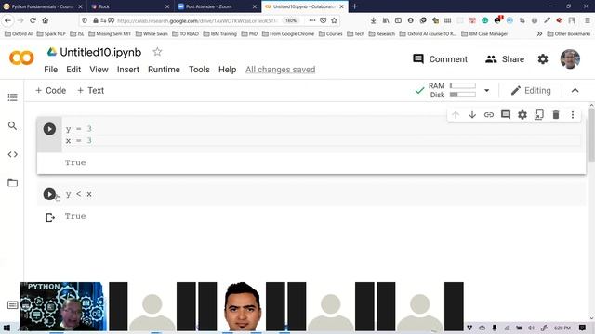The image size is (595, 334).
Task: Open the View menu
Action: [99, 70]
